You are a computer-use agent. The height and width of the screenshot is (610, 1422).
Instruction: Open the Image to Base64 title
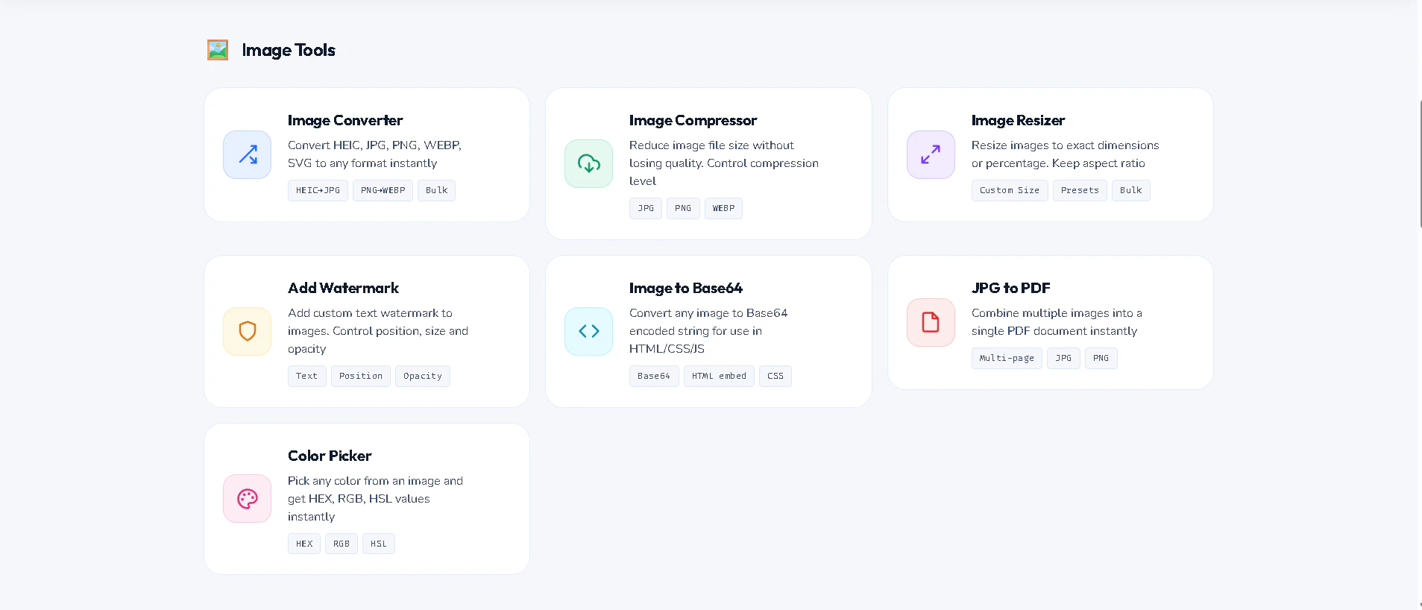click(686, 288)
